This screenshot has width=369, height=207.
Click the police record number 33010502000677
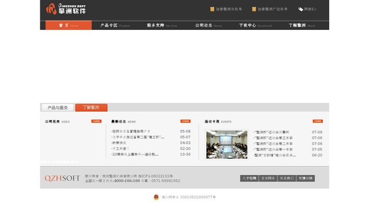click(x=198, y=197)
